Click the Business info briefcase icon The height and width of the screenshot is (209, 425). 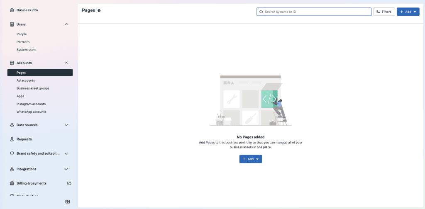(x=12, y=10)
